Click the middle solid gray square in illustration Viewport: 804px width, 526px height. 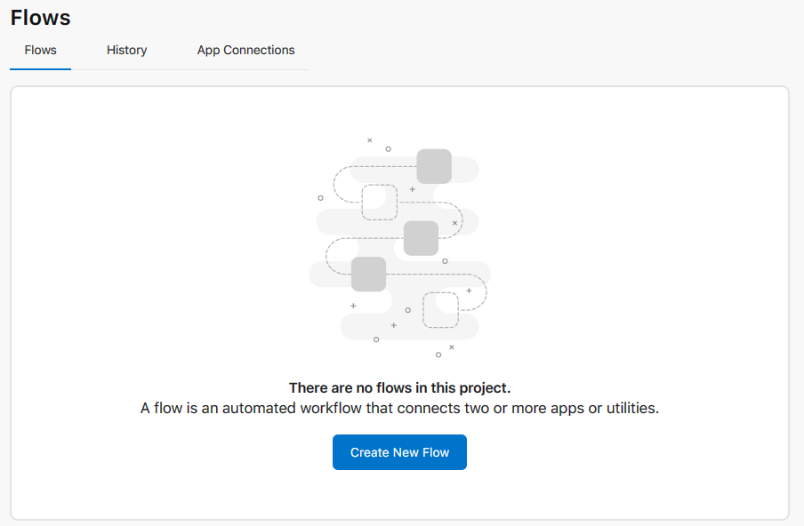tap(421, 238)
